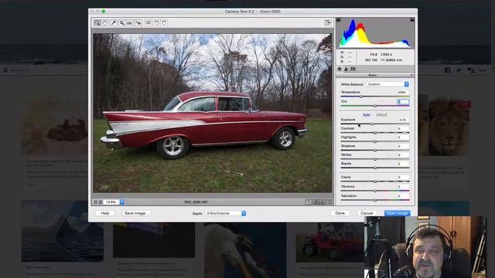Click the Help button
This screenshot has height=278, width=495.
tap(105, 213)
